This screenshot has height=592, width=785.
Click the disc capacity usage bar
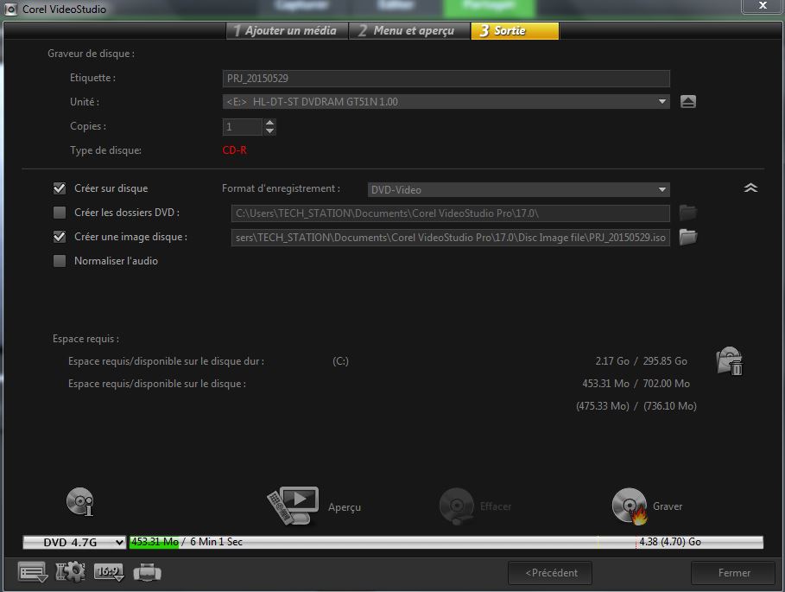coord(446,542)
